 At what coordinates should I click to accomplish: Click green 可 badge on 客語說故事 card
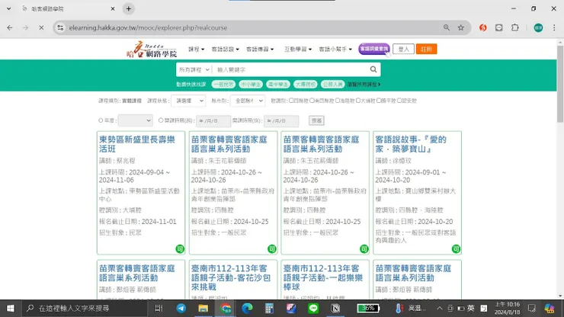point(456,248)
